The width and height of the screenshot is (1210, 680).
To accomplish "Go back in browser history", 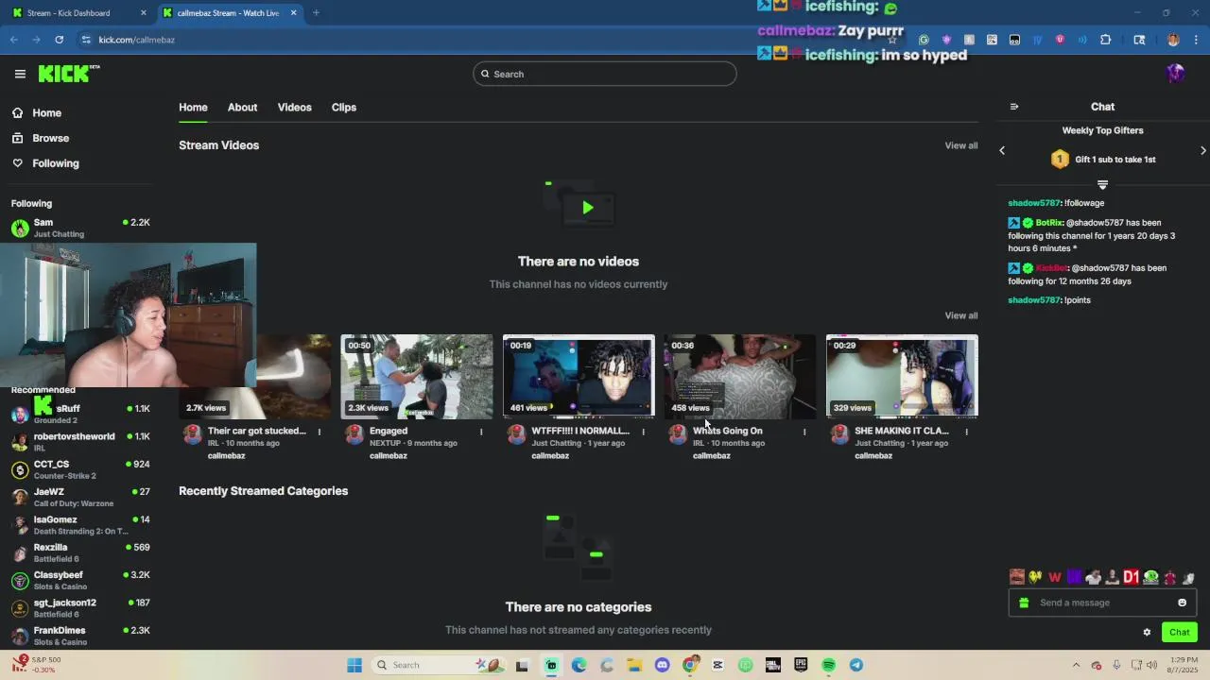I will 14,40.
